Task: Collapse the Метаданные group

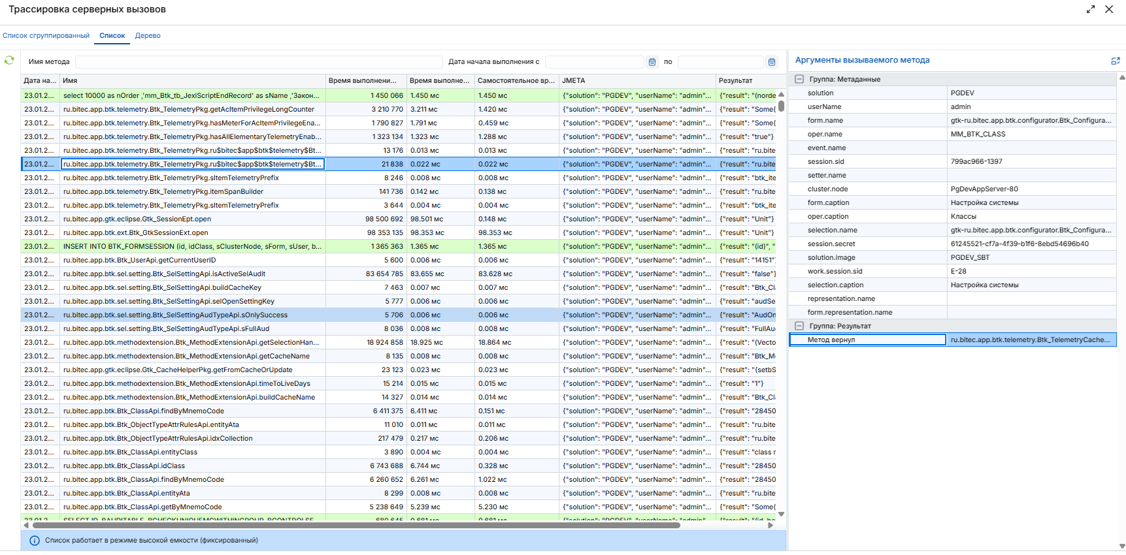Action: [x=799, y=79]
